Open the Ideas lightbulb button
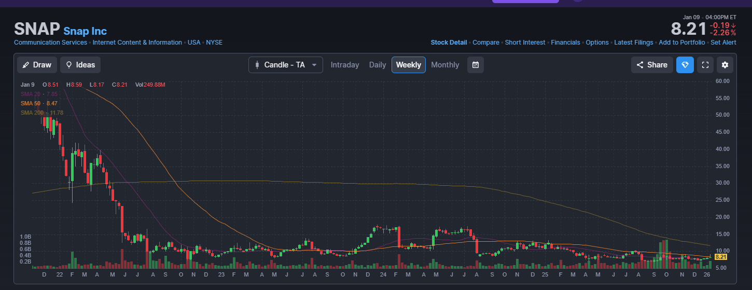Image resolution: width=752 pixels, height=290 pixels. coord(80,65)
